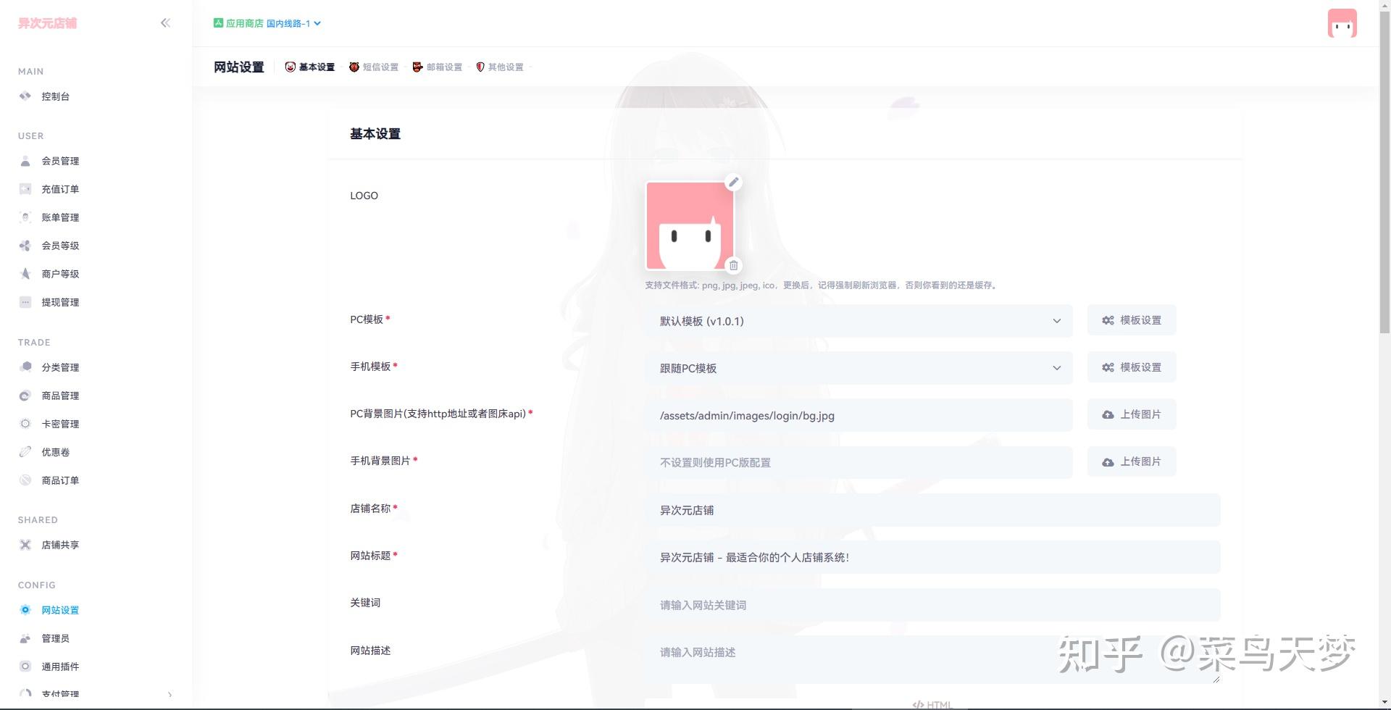Click the 控制台 dashboard icon

25,96
